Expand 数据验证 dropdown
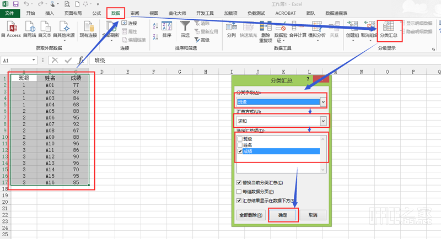The height and width of the screenshot is (239, 441). tap(284, 41)
